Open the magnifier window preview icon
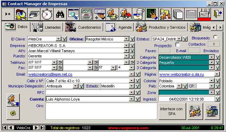 point(73,14)
